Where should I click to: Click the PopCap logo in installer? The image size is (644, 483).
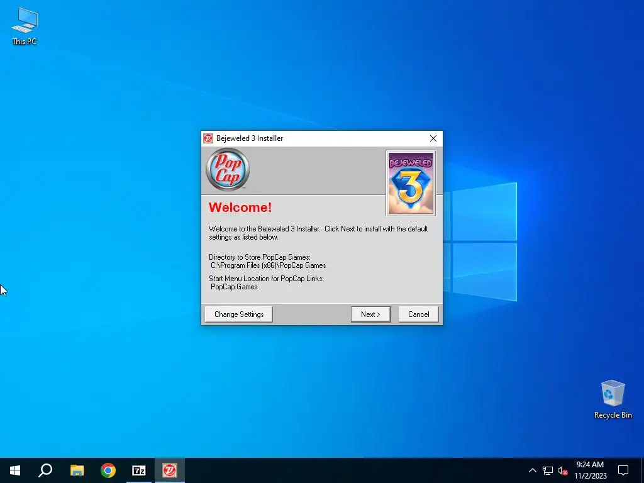click(x=228, y=169)
